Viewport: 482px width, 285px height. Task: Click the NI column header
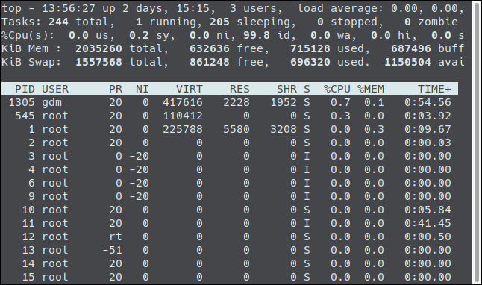pyautogui.click(x=143, y=90)
